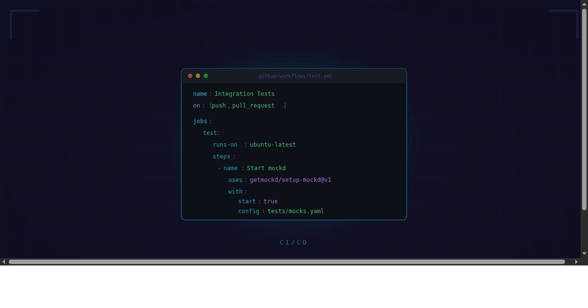
Task: Click the 'pull_request' trigger text
Action: 253,106
